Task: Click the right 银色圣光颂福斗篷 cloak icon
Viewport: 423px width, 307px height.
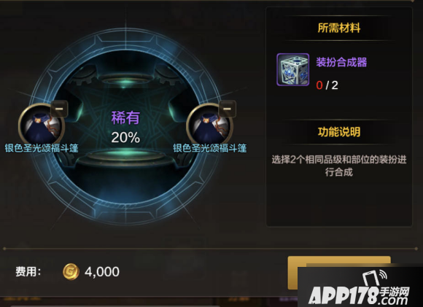Action: [209, 125]
